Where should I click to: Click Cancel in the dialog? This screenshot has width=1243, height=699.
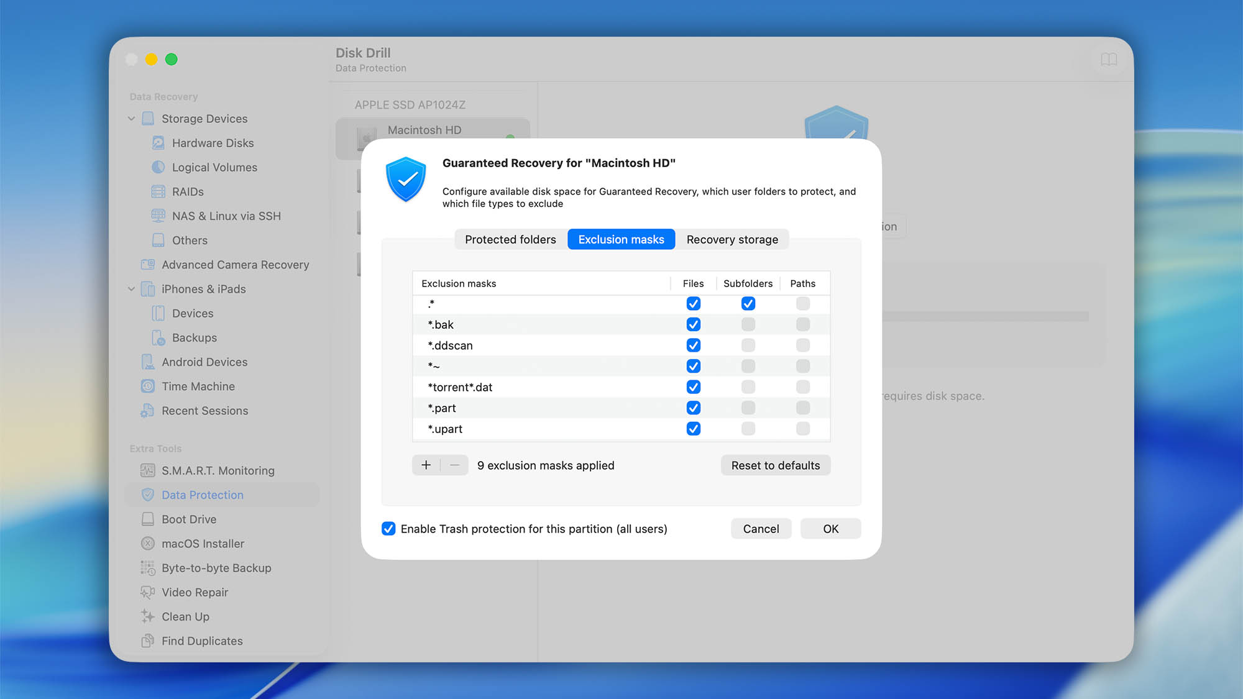[x=761, y=529]
